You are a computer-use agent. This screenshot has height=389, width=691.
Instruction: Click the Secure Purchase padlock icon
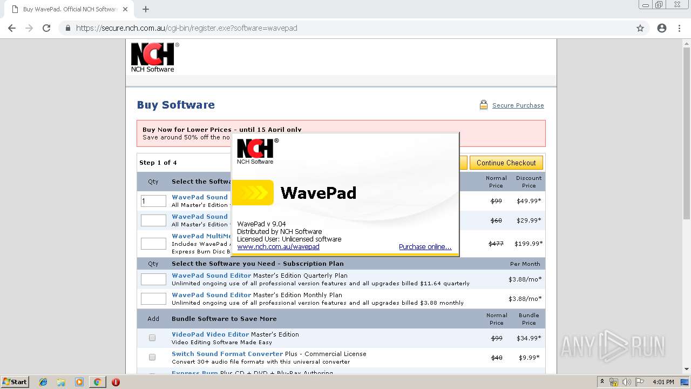click(x=484, y=105)
